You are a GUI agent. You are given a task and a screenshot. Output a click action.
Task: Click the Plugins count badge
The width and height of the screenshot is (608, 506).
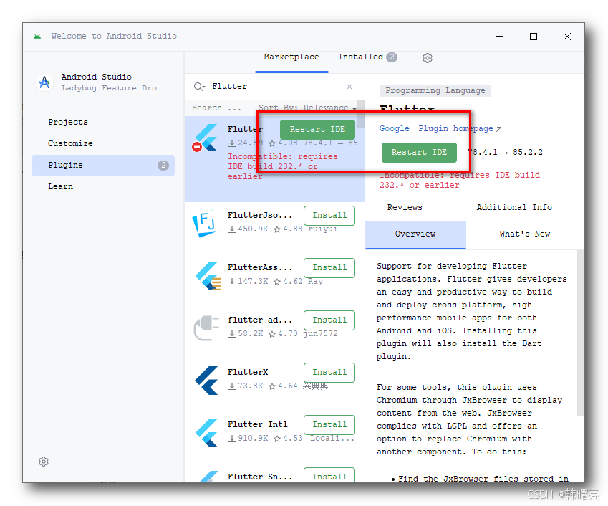[x=163, y=166]
